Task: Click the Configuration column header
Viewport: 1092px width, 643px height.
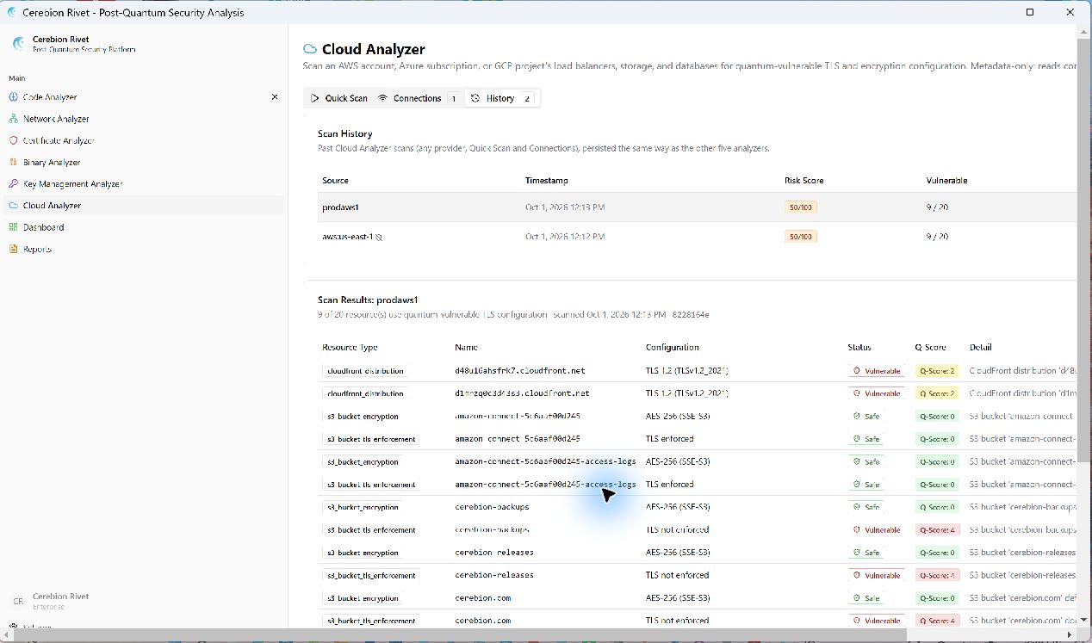Action: (x=672, y=348)
